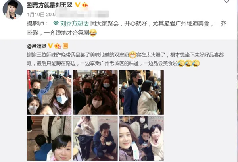The image size is (238, 162).
Task: Open the 刘乔方超话 super-topic link
Action: point(75,23)
